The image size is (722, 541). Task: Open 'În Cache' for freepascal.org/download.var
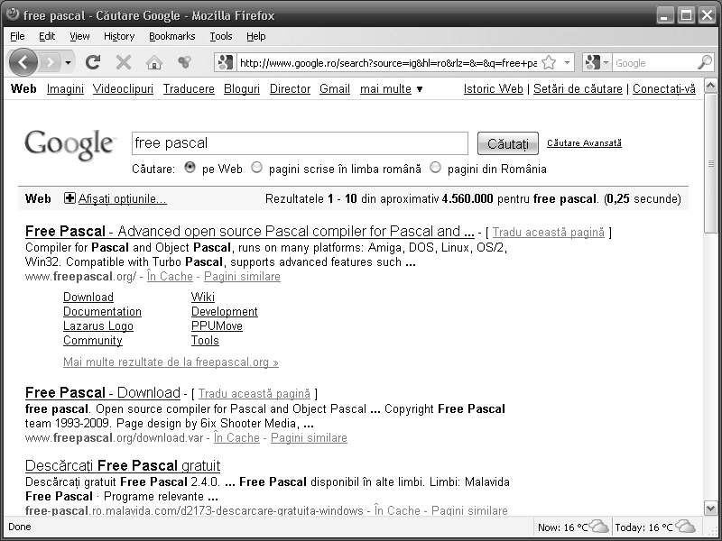[236, 438]
